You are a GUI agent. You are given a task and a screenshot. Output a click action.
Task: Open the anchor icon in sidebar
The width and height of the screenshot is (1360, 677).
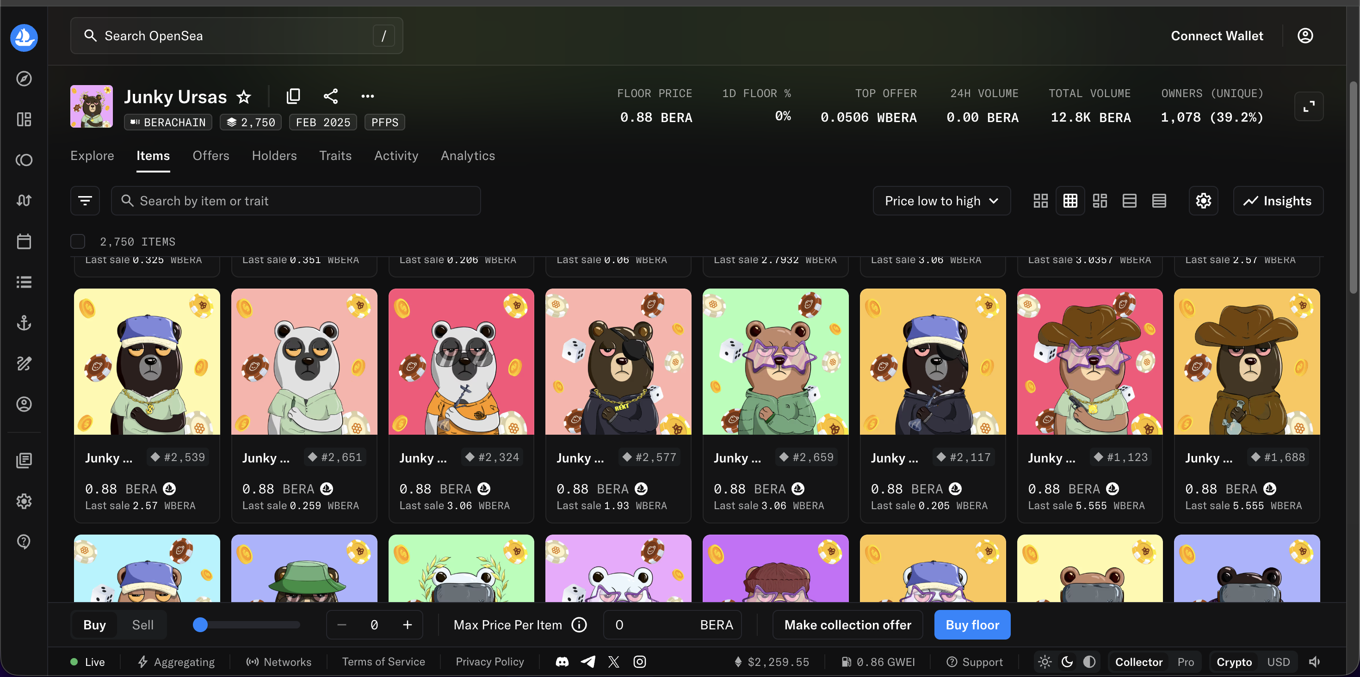24,322
